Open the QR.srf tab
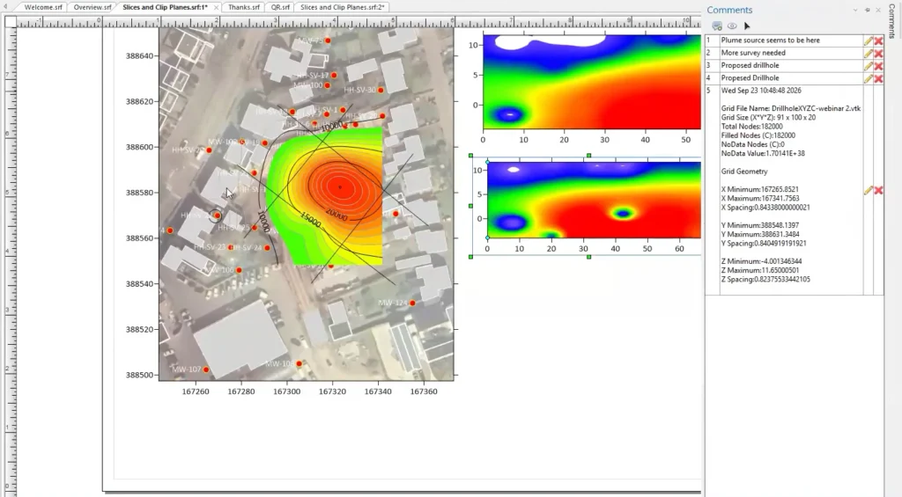The height and width of the screenshot is (497, 902). 280,7
